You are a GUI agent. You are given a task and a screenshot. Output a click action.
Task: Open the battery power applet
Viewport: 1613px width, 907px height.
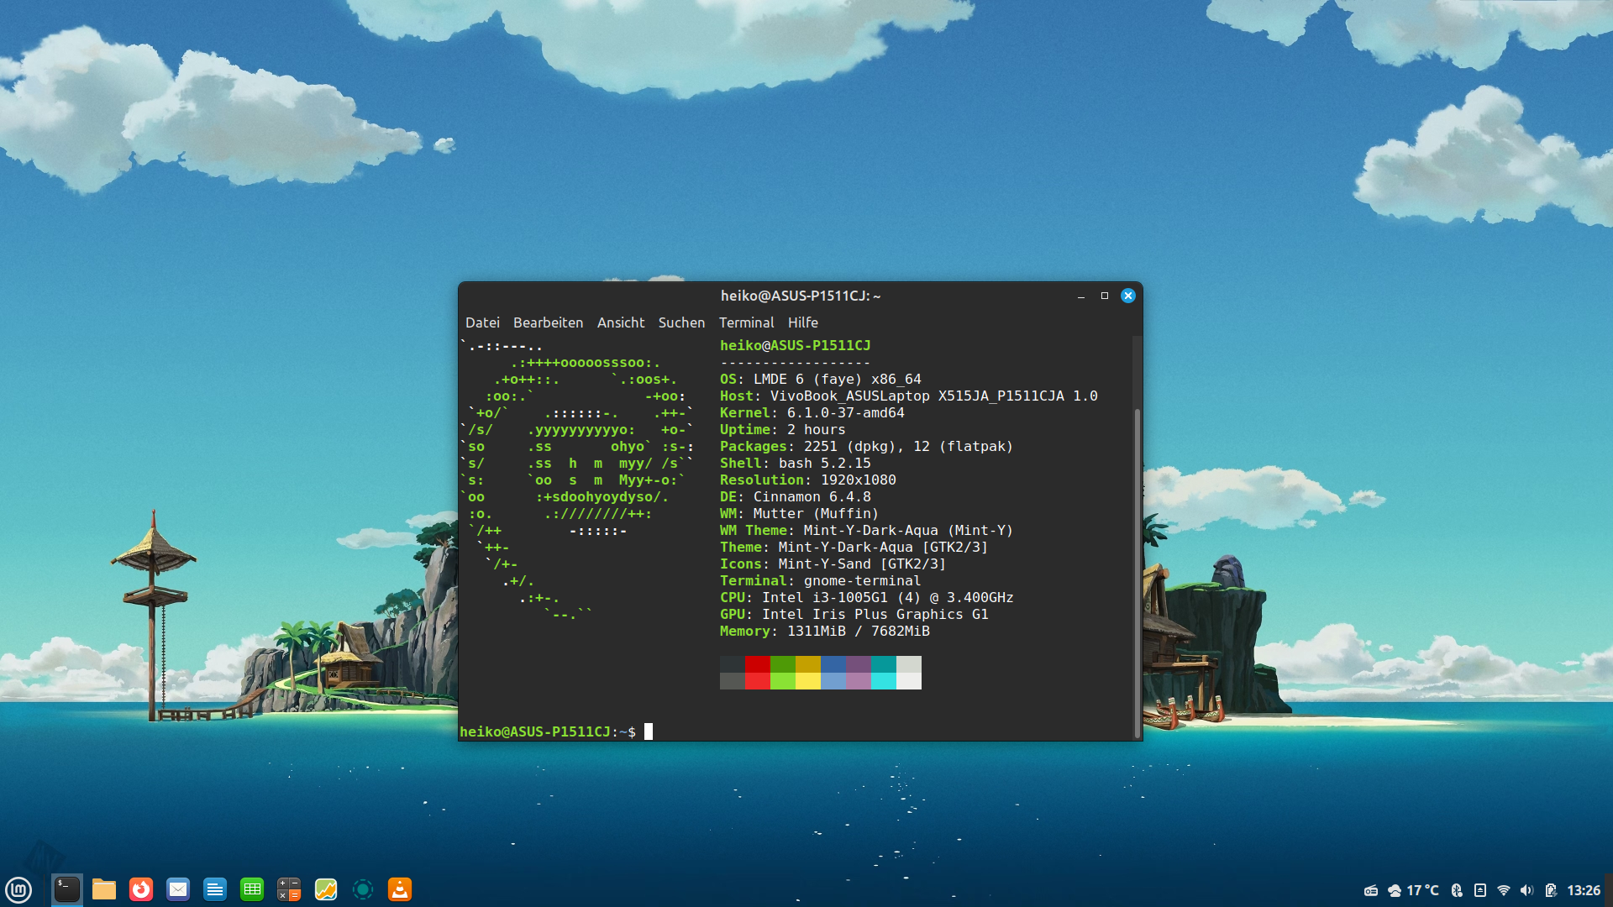click(x=1551, y=890)
